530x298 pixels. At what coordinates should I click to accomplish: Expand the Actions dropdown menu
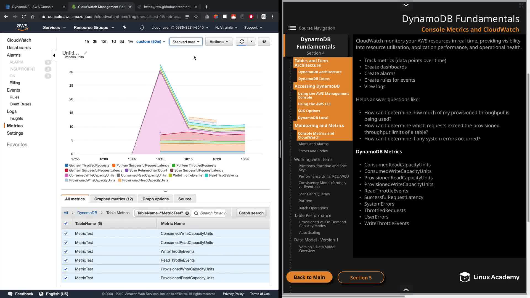[x=219, y=42]
